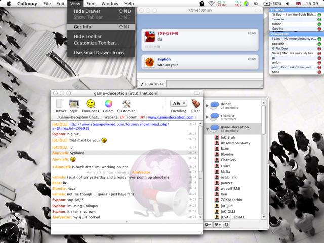Open the Emoticons smiley picker

pyautogui.click(x=90, y=106)
